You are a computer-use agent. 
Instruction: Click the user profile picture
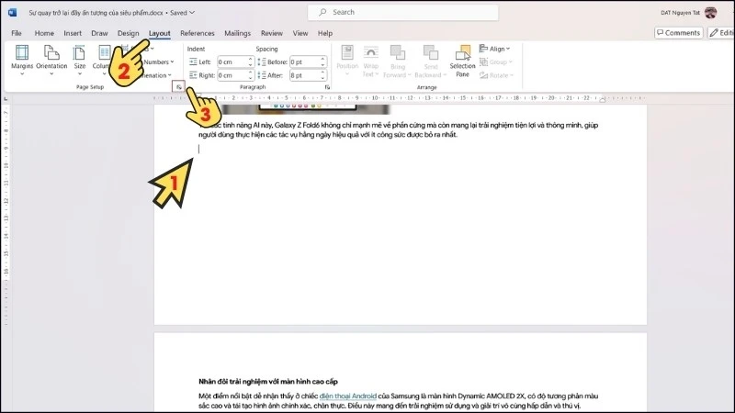click(x=710, y=12)
